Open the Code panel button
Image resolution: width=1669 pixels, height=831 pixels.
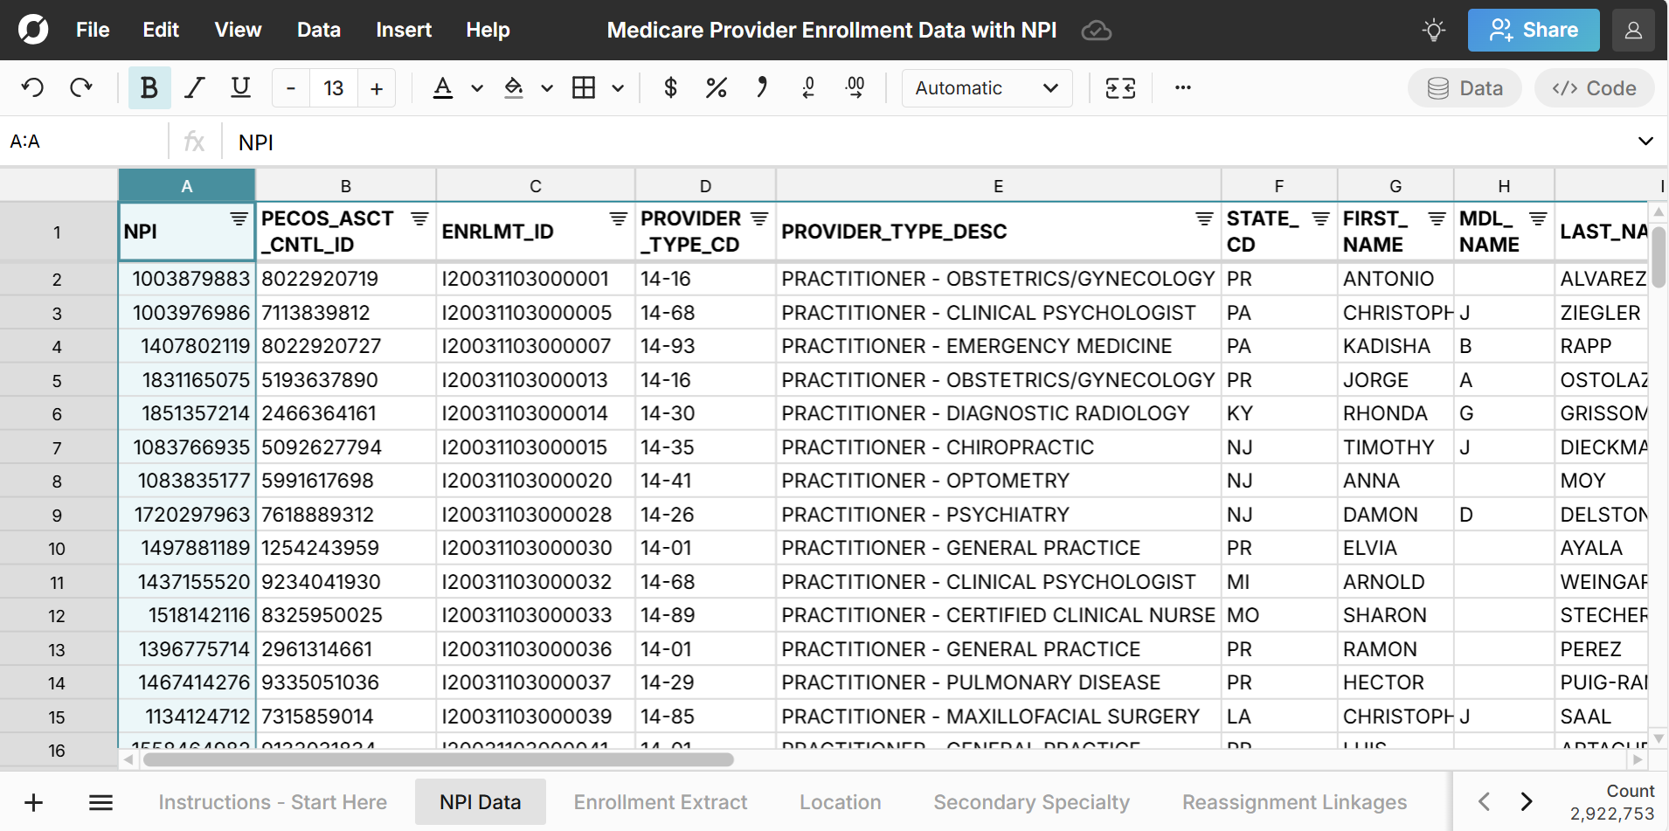pos(1594,88)
